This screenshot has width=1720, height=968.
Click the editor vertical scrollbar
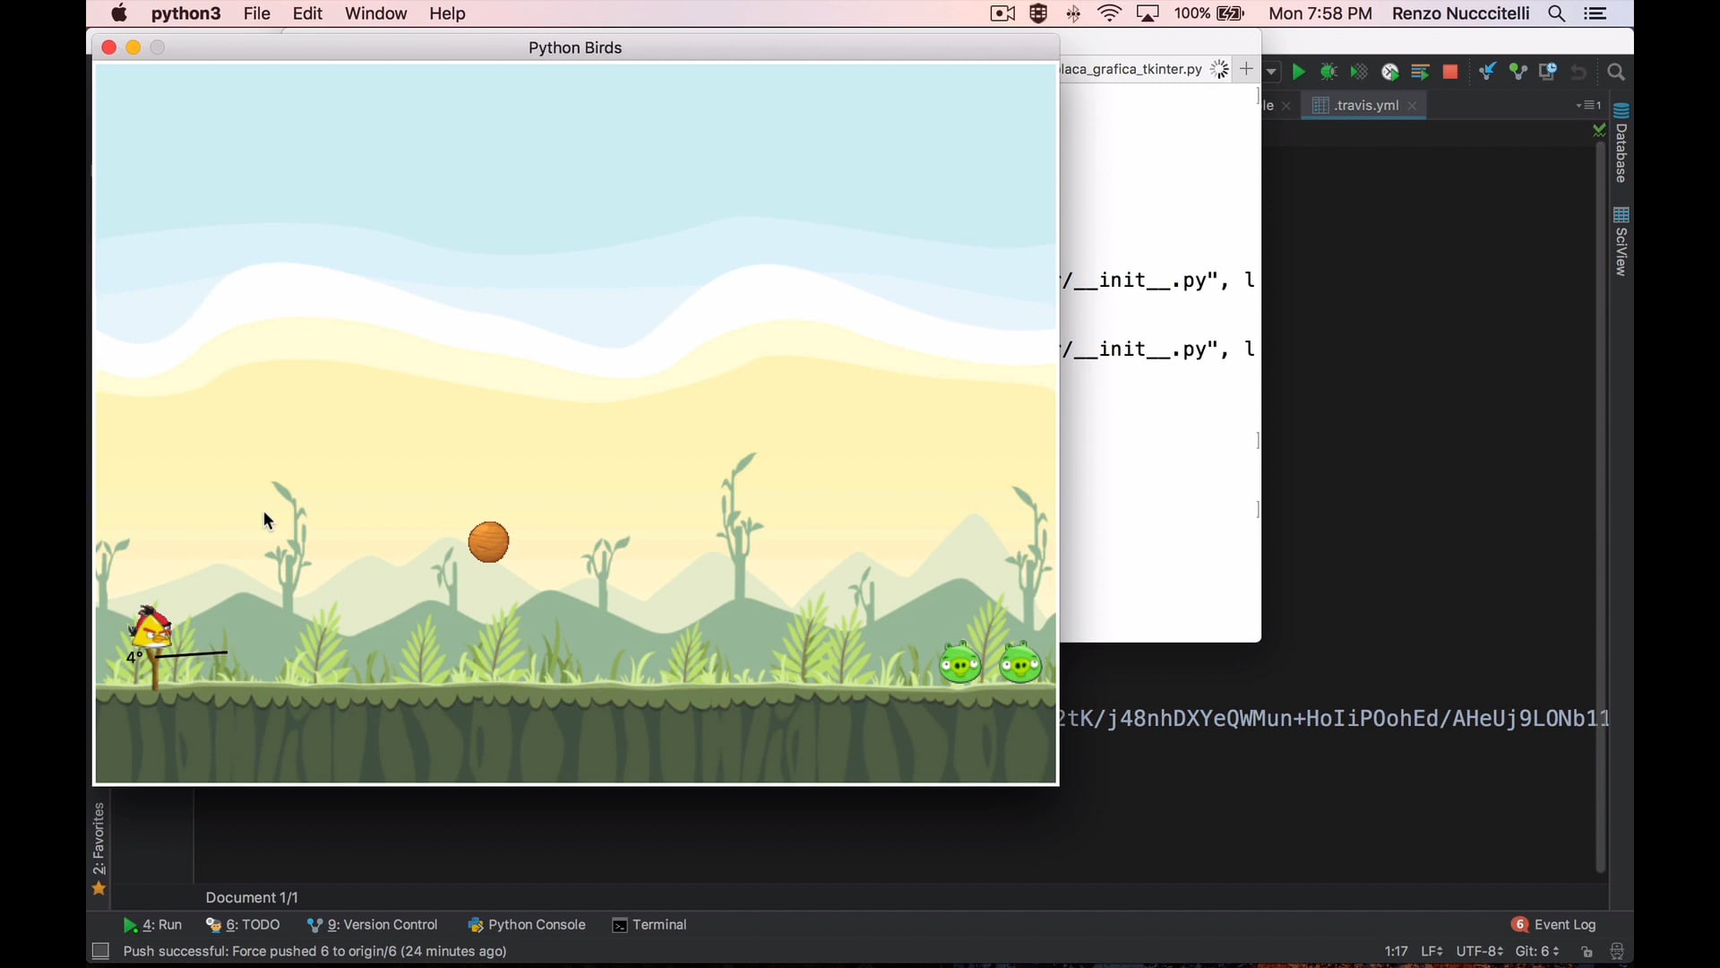pos(1601,506)
